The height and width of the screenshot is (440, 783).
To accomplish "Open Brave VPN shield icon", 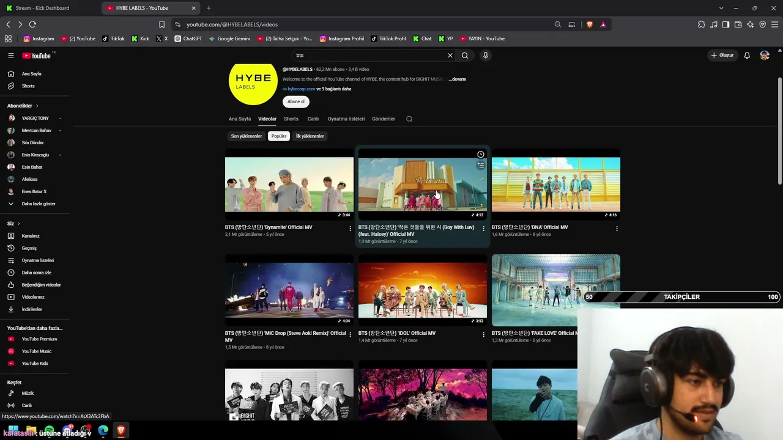I will click(x=763, y=24).
